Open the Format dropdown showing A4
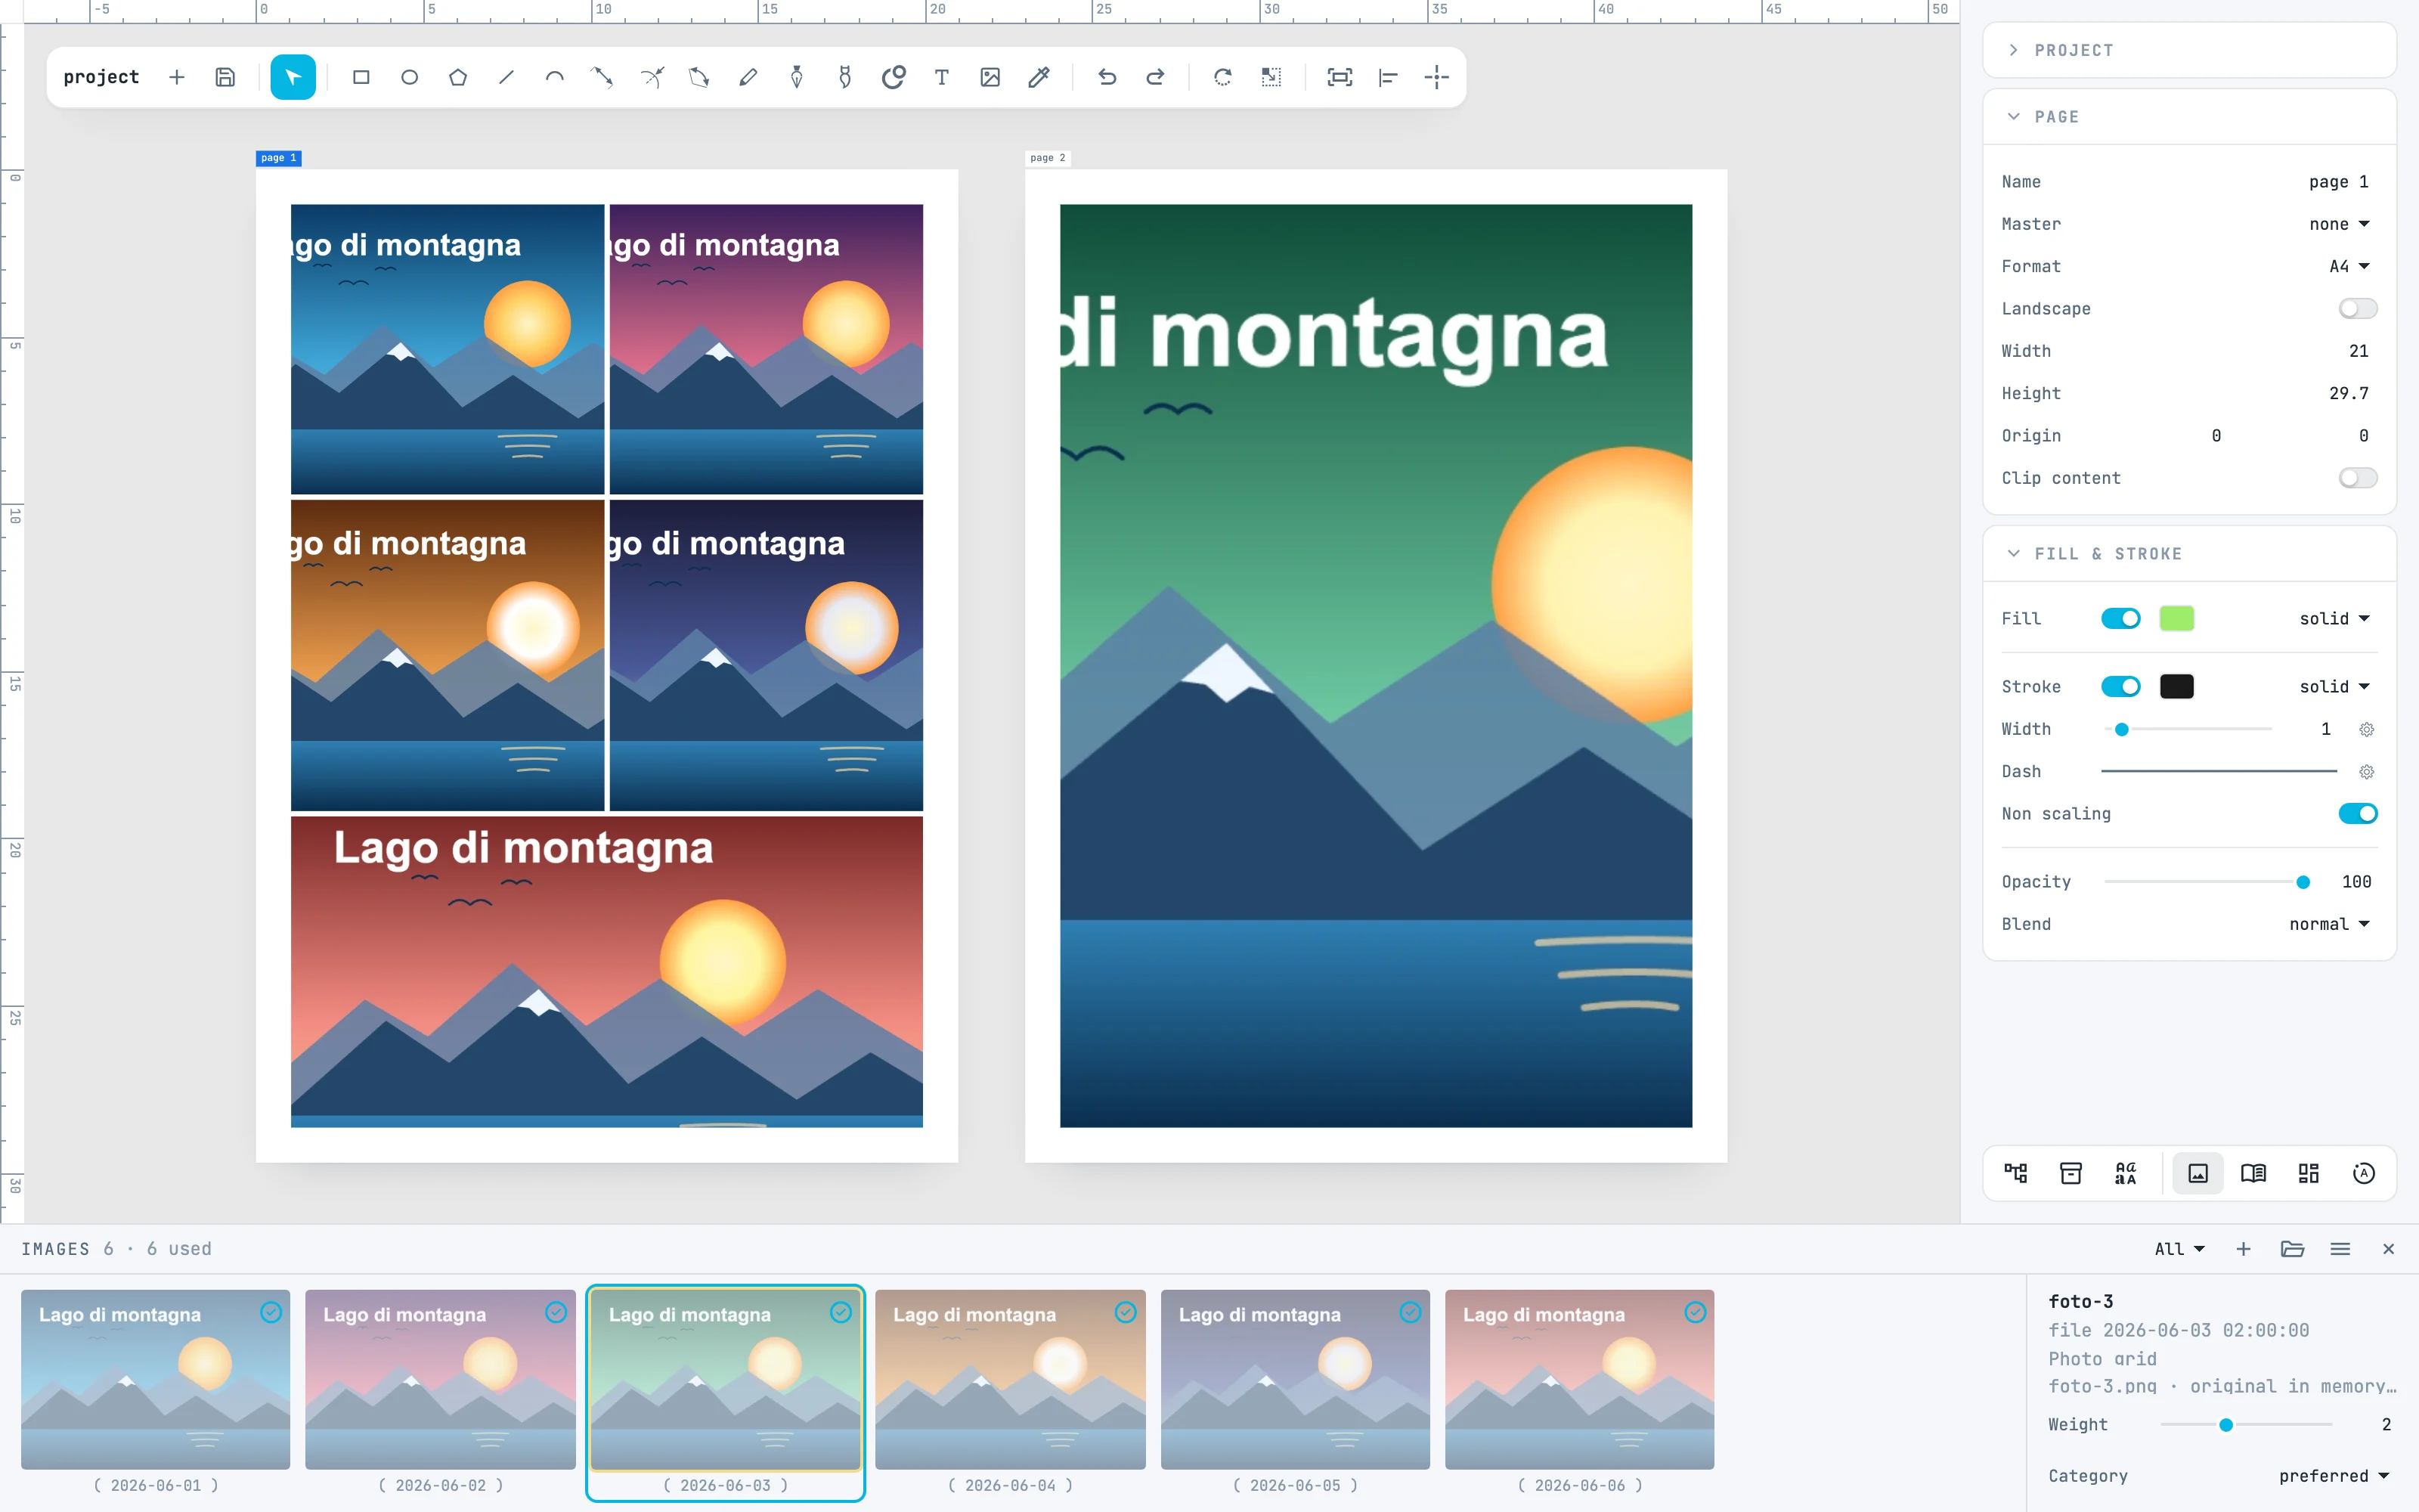Viewport: 2419px width, 1512px height. tap(2349, 266)
